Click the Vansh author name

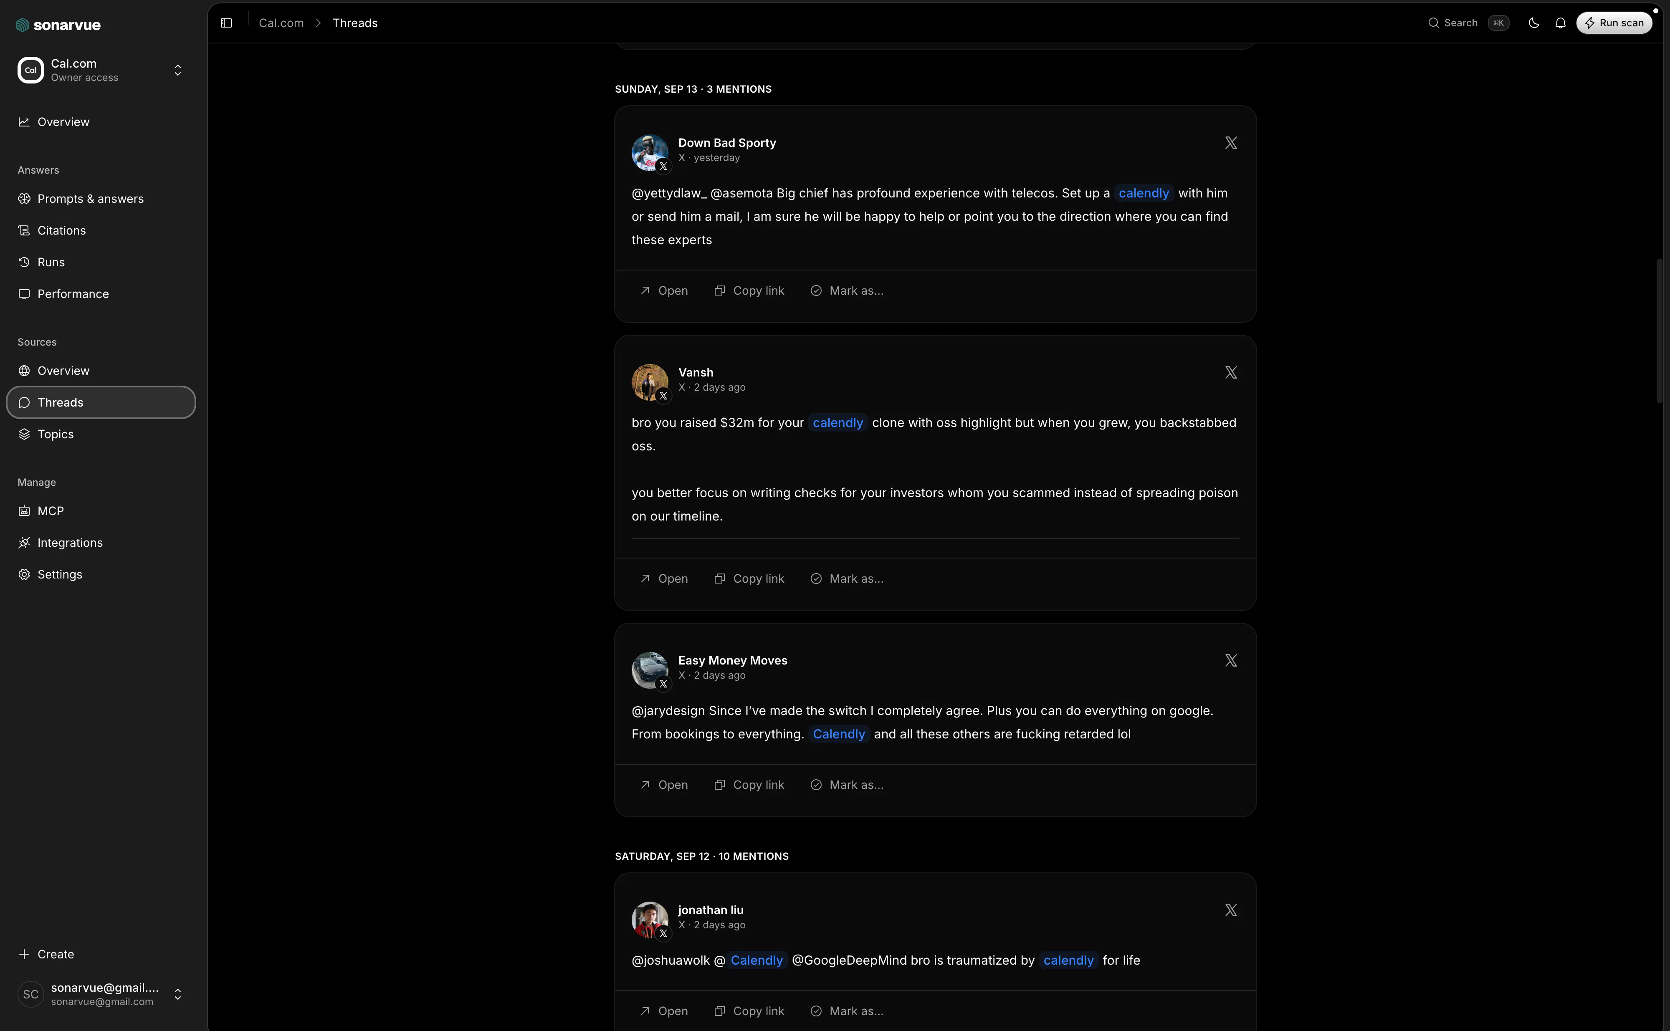click(x=696, y=372)
